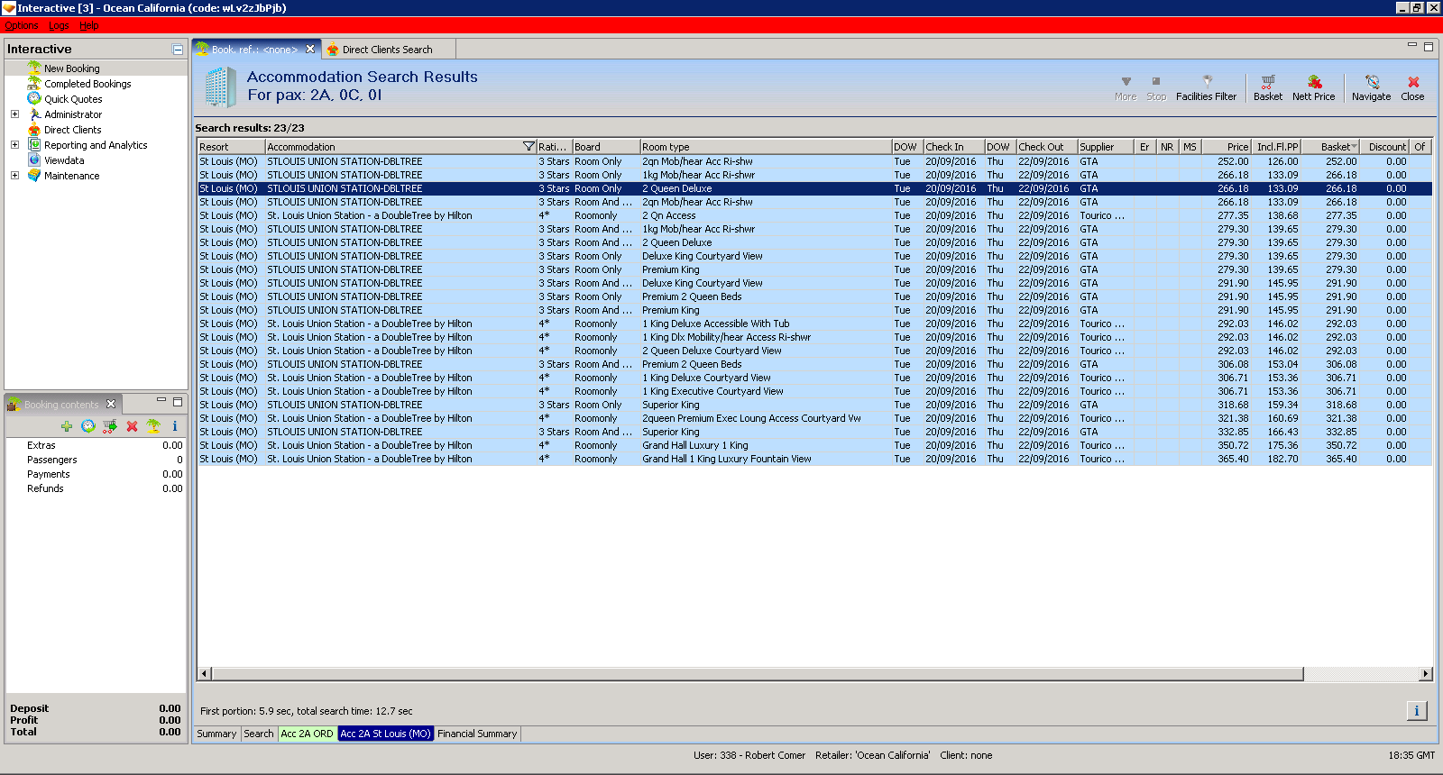Select the Extras row in Booking contents
Viewport: 1443px width, 775px height.
(x=97, y=445)
